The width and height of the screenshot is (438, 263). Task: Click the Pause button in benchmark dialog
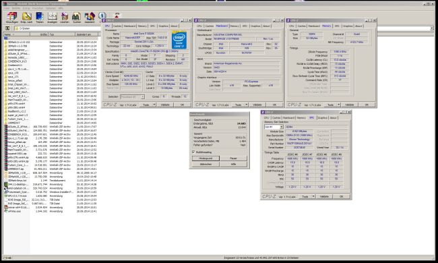click(x=233, y=158)
